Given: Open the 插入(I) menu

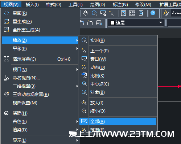Looking at the screenshot, I should click(x=32, y=5).
